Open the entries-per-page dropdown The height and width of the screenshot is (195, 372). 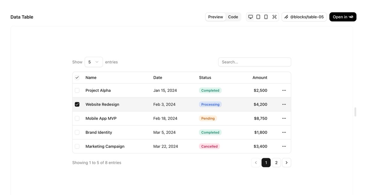coord(94,62)
